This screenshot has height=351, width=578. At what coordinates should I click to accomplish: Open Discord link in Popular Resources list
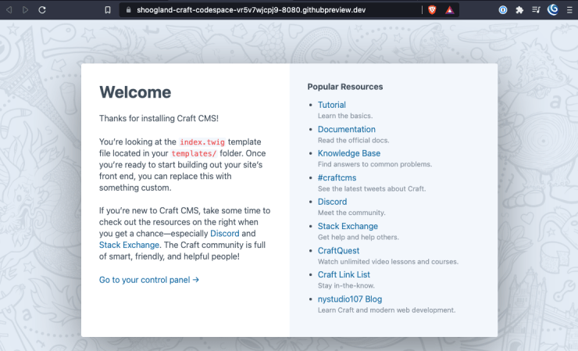tap(332, 202)
